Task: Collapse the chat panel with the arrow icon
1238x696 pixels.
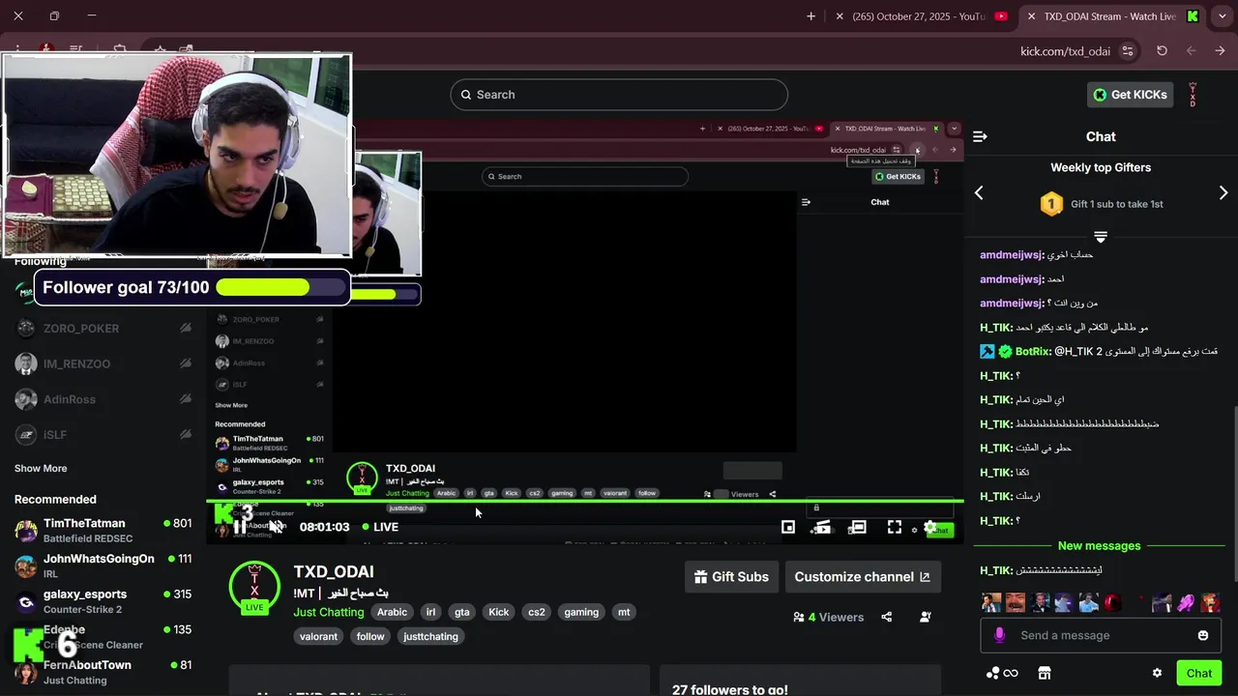Action: tap(980, 136)
